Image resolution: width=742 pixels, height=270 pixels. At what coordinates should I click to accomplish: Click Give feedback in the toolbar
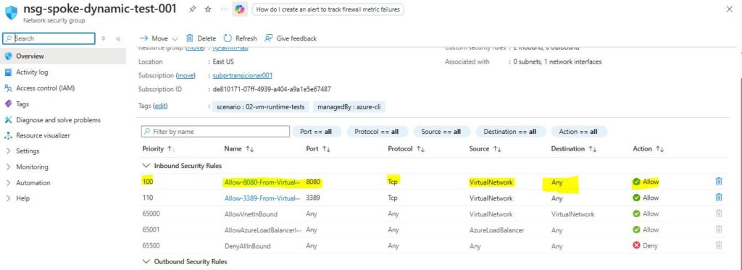[291, 38]
